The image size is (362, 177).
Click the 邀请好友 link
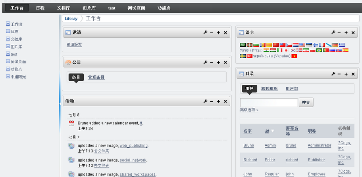click(74, 45)
